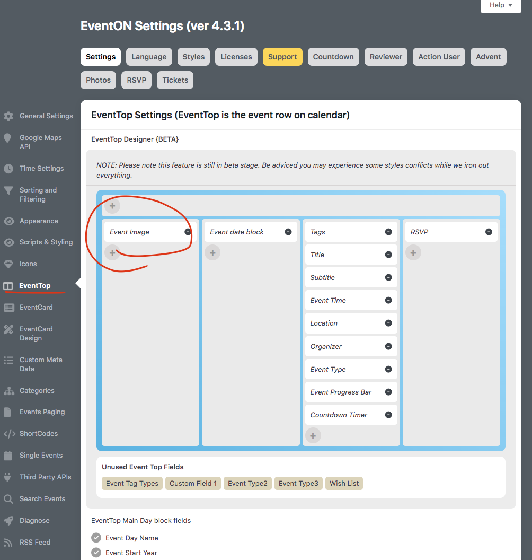Click the Search Events magnifier icon
This screenshot has width=532, height=560.
tap(8, 498)
